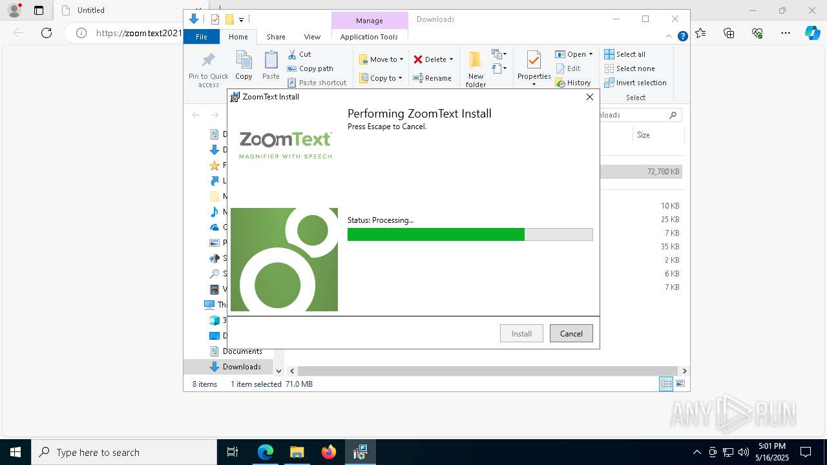The image size is (827, 465).
Task: Open Edge settings and more menu
Action: [786, 32]
